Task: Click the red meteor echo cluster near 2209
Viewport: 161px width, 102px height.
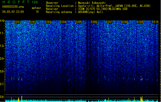Action: coord(142,79)
